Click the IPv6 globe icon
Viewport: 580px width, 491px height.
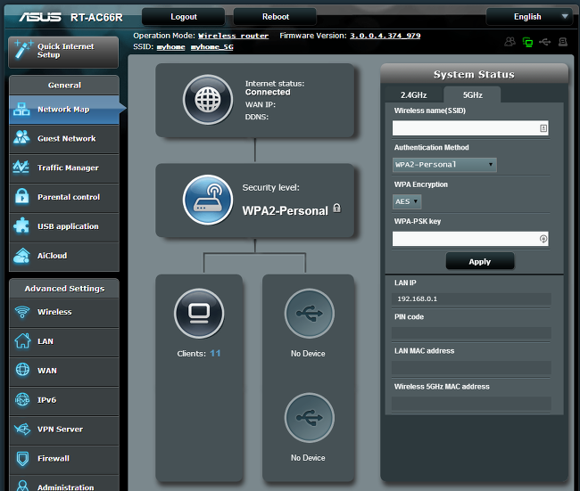(x=22, y=399)
